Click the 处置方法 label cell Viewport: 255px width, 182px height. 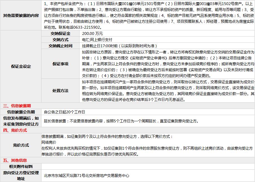coord(60,91)
